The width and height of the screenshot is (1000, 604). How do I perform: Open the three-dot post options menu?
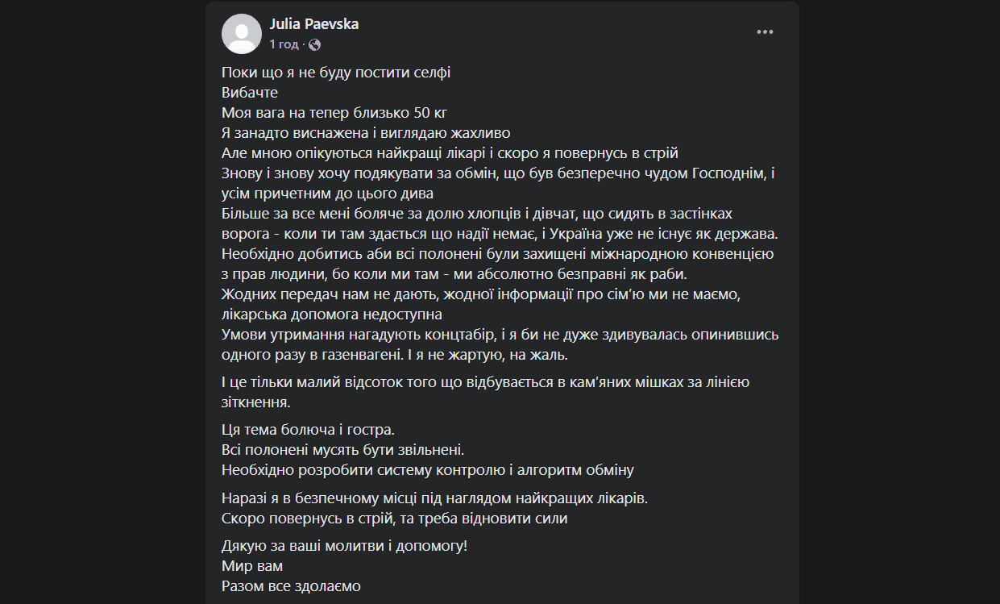click(x=765, y=32)
